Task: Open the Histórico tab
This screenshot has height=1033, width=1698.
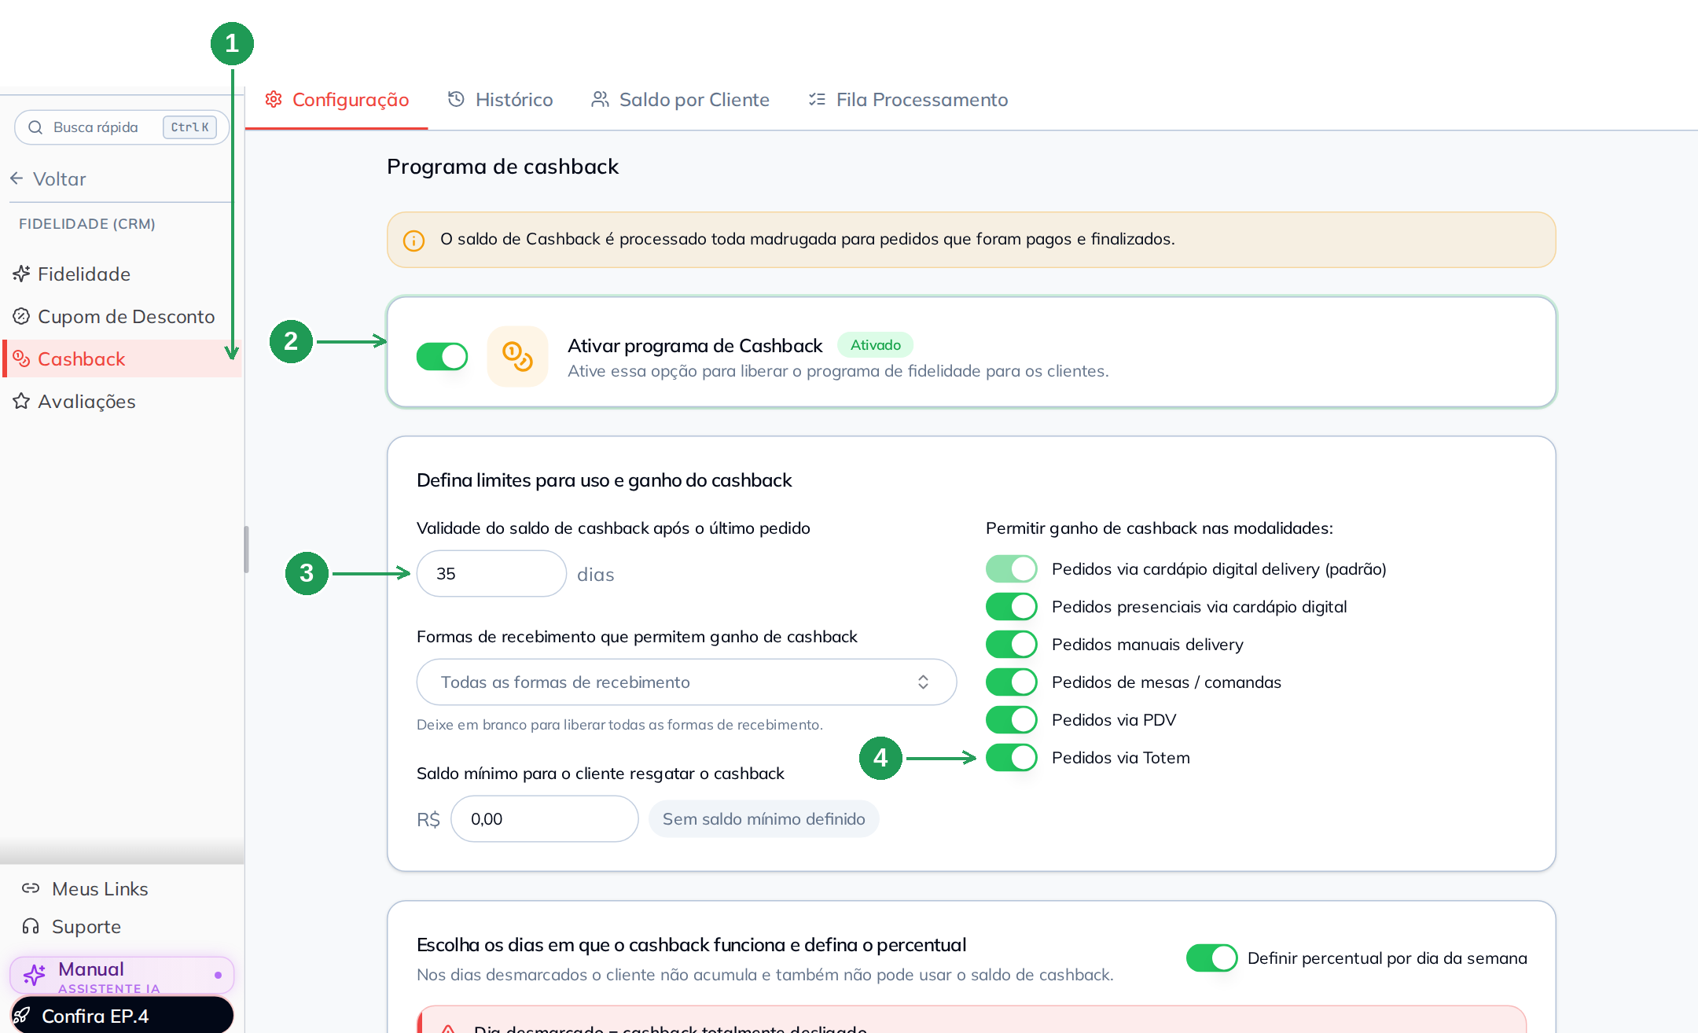Action: [x=501, y=100]
